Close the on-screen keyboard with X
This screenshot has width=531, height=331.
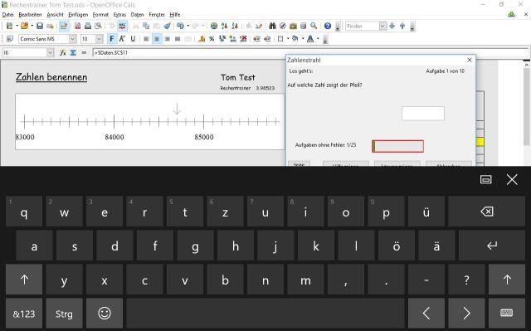[x=512, y=179]
